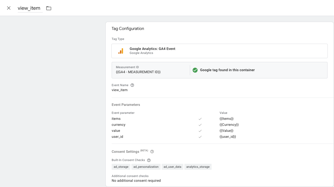Click the ad_user_data consent chip
The height and width of the screenshot is (187, 334).
point(172,167)
